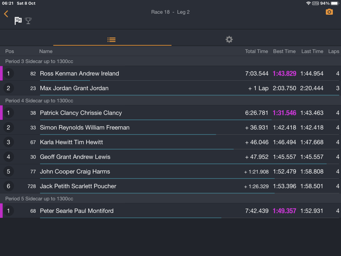Tap race number 82
The image size is (341, 256).
(x=33, y=74)
